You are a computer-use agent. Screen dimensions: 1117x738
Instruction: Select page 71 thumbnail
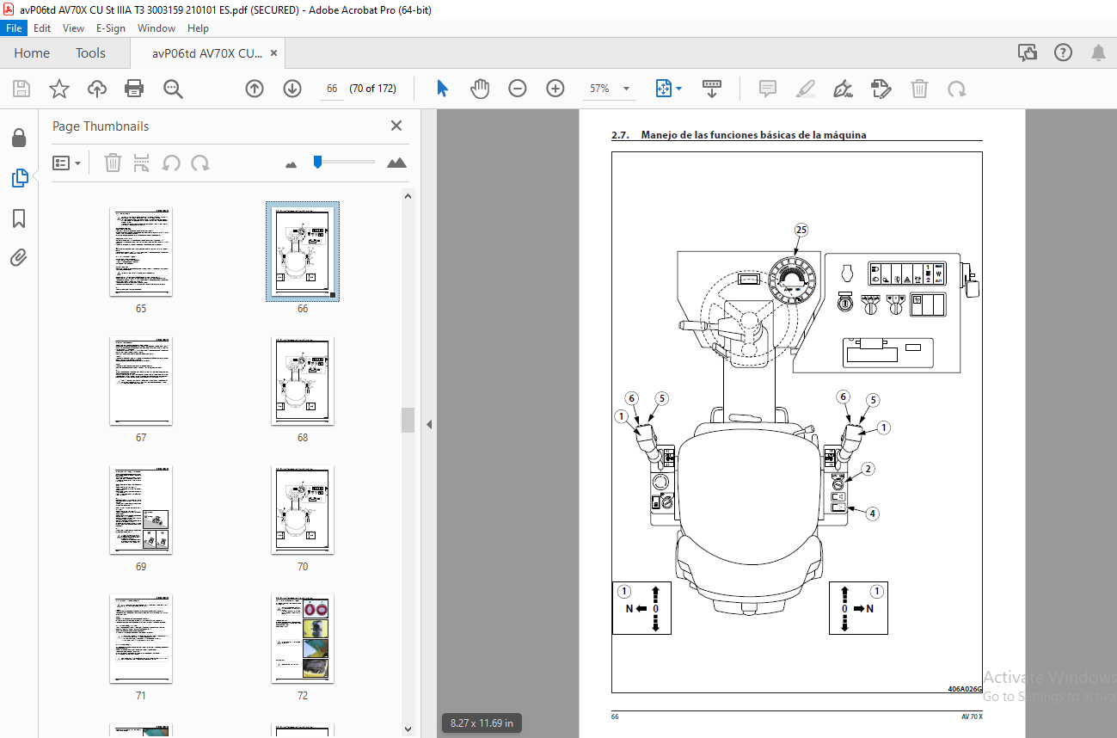pyautogui.click(x=141, y=638)
